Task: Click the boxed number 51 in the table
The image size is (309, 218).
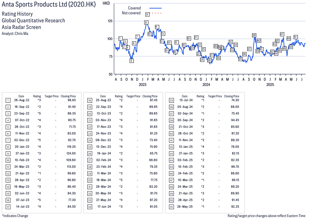Action: (x=171, y=207)
